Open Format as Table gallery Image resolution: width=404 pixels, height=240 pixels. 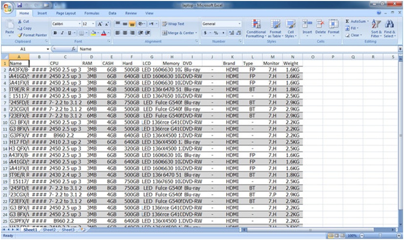click(x=275, y=29)
